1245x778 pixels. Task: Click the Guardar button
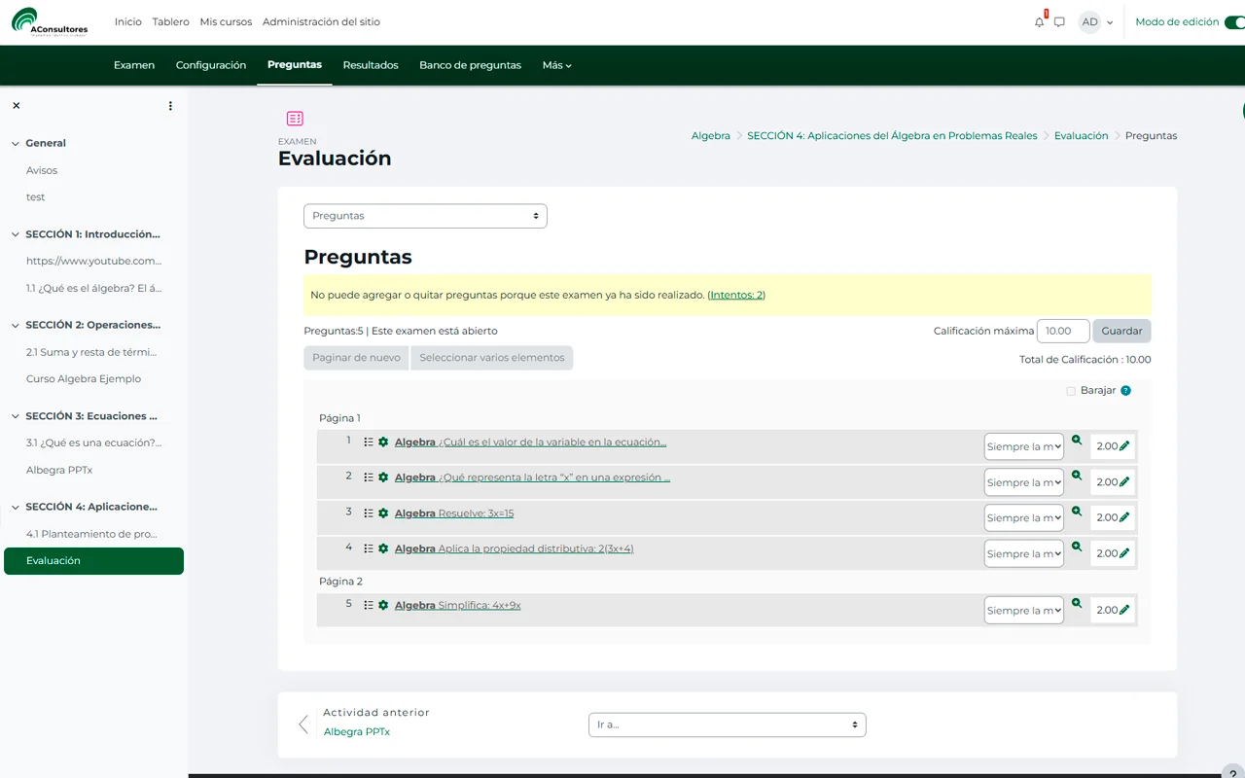[1121, 331]
